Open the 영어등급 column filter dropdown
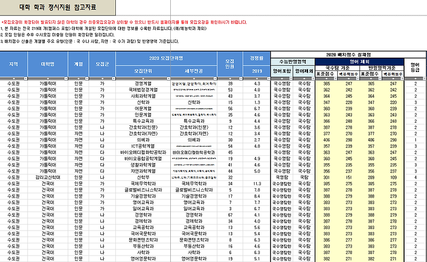 424,79
